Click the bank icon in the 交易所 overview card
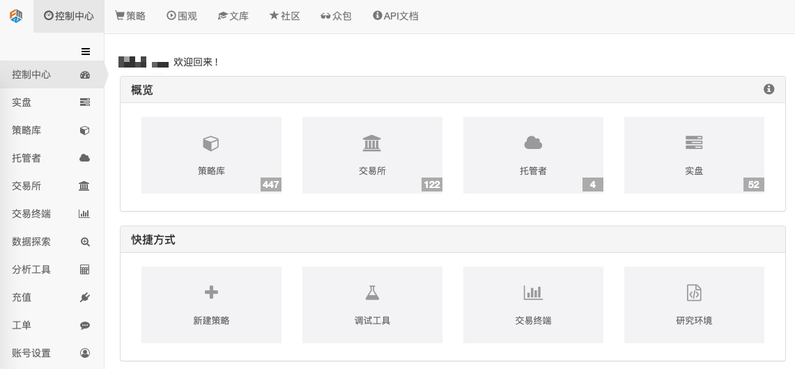The image size is (795, 369). 371,143
